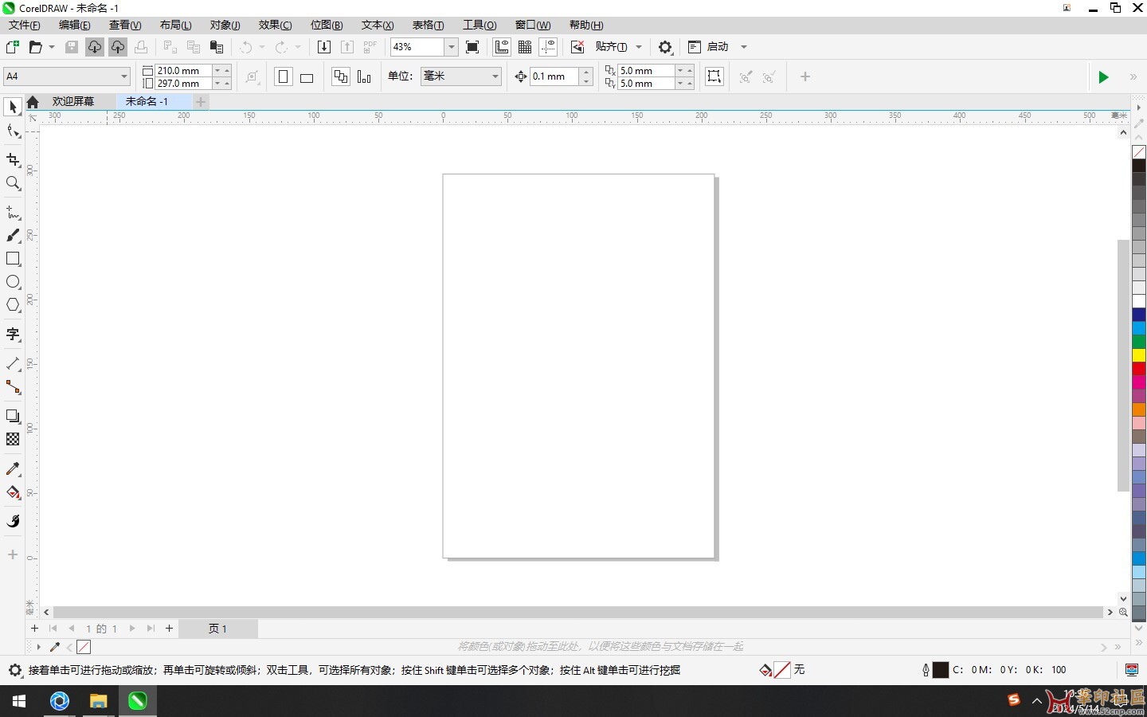
Task: Activate the Zoom magnifier tool
Action: point(13,183)
